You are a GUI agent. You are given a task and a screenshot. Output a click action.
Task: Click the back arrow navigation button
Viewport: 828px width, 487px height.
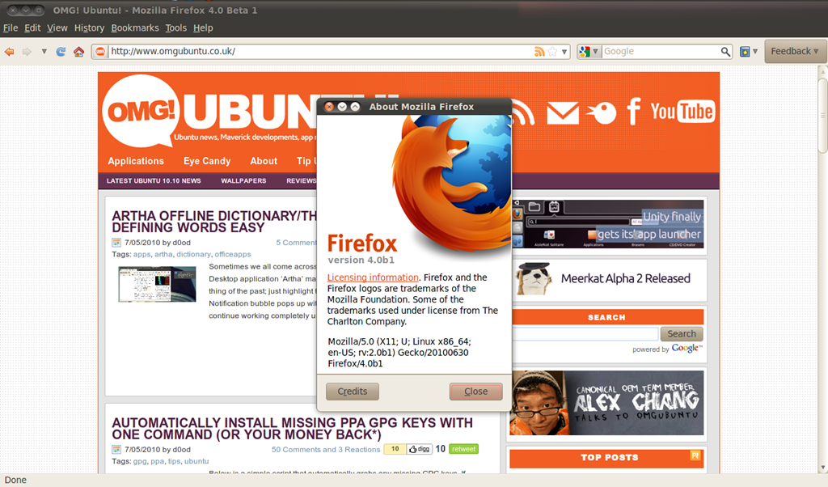point(10,51)
